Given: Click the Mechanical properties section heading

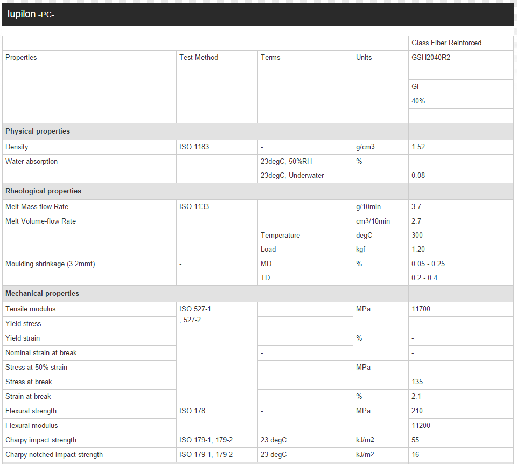Looking at the screenshot, I should 42,294.
